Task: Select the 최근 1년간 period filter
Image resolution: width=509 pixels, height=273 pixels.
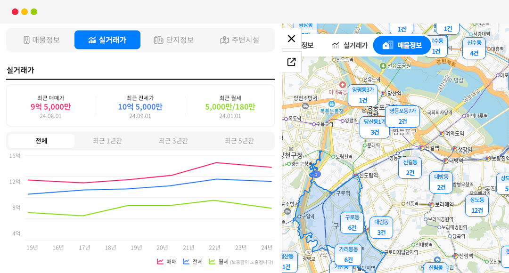Action: pos(107,141)
